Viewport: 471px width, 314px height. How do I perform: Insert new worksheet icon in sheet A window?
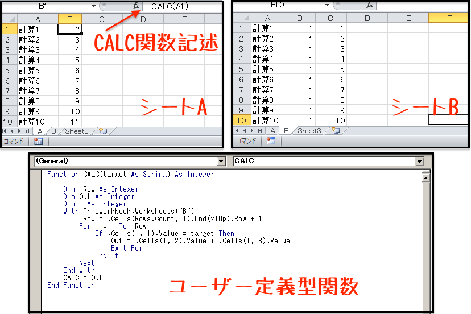point(103,131)
